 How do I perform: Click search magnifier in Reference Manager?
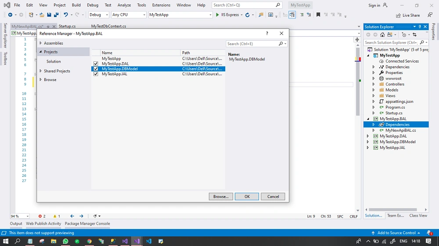tap(281, 44)
